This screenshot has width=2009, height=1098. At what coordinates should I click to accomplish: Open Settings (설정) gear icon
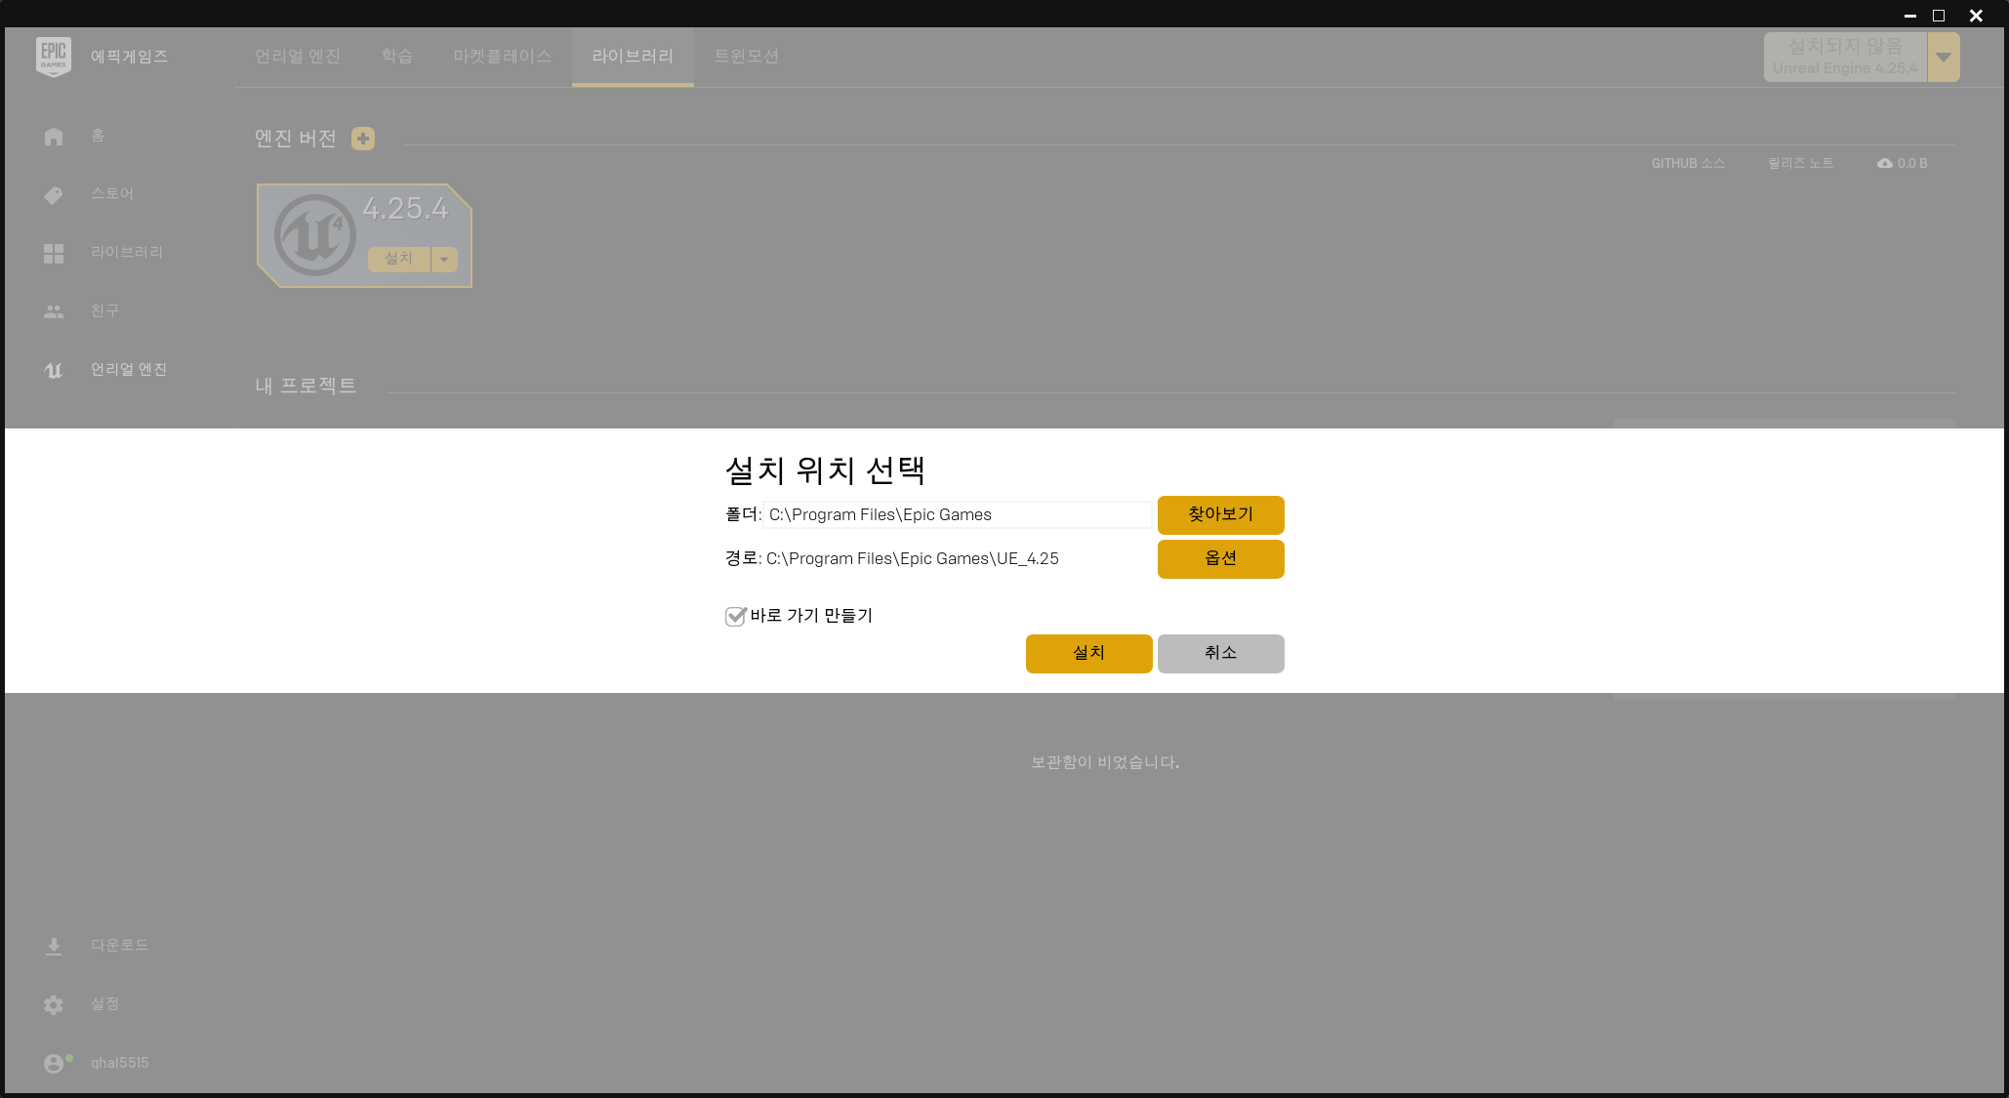pyautogui.click(x=54, y=1004)
